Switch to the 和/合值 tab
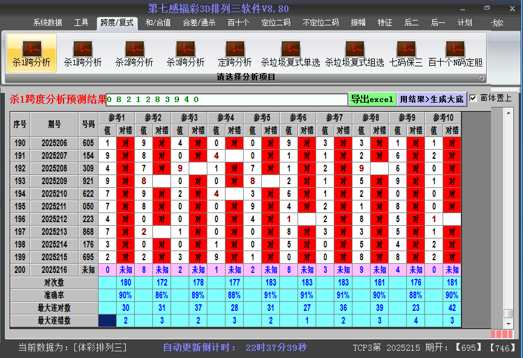This screenshot has height=358, width=523. click(158, 23)
